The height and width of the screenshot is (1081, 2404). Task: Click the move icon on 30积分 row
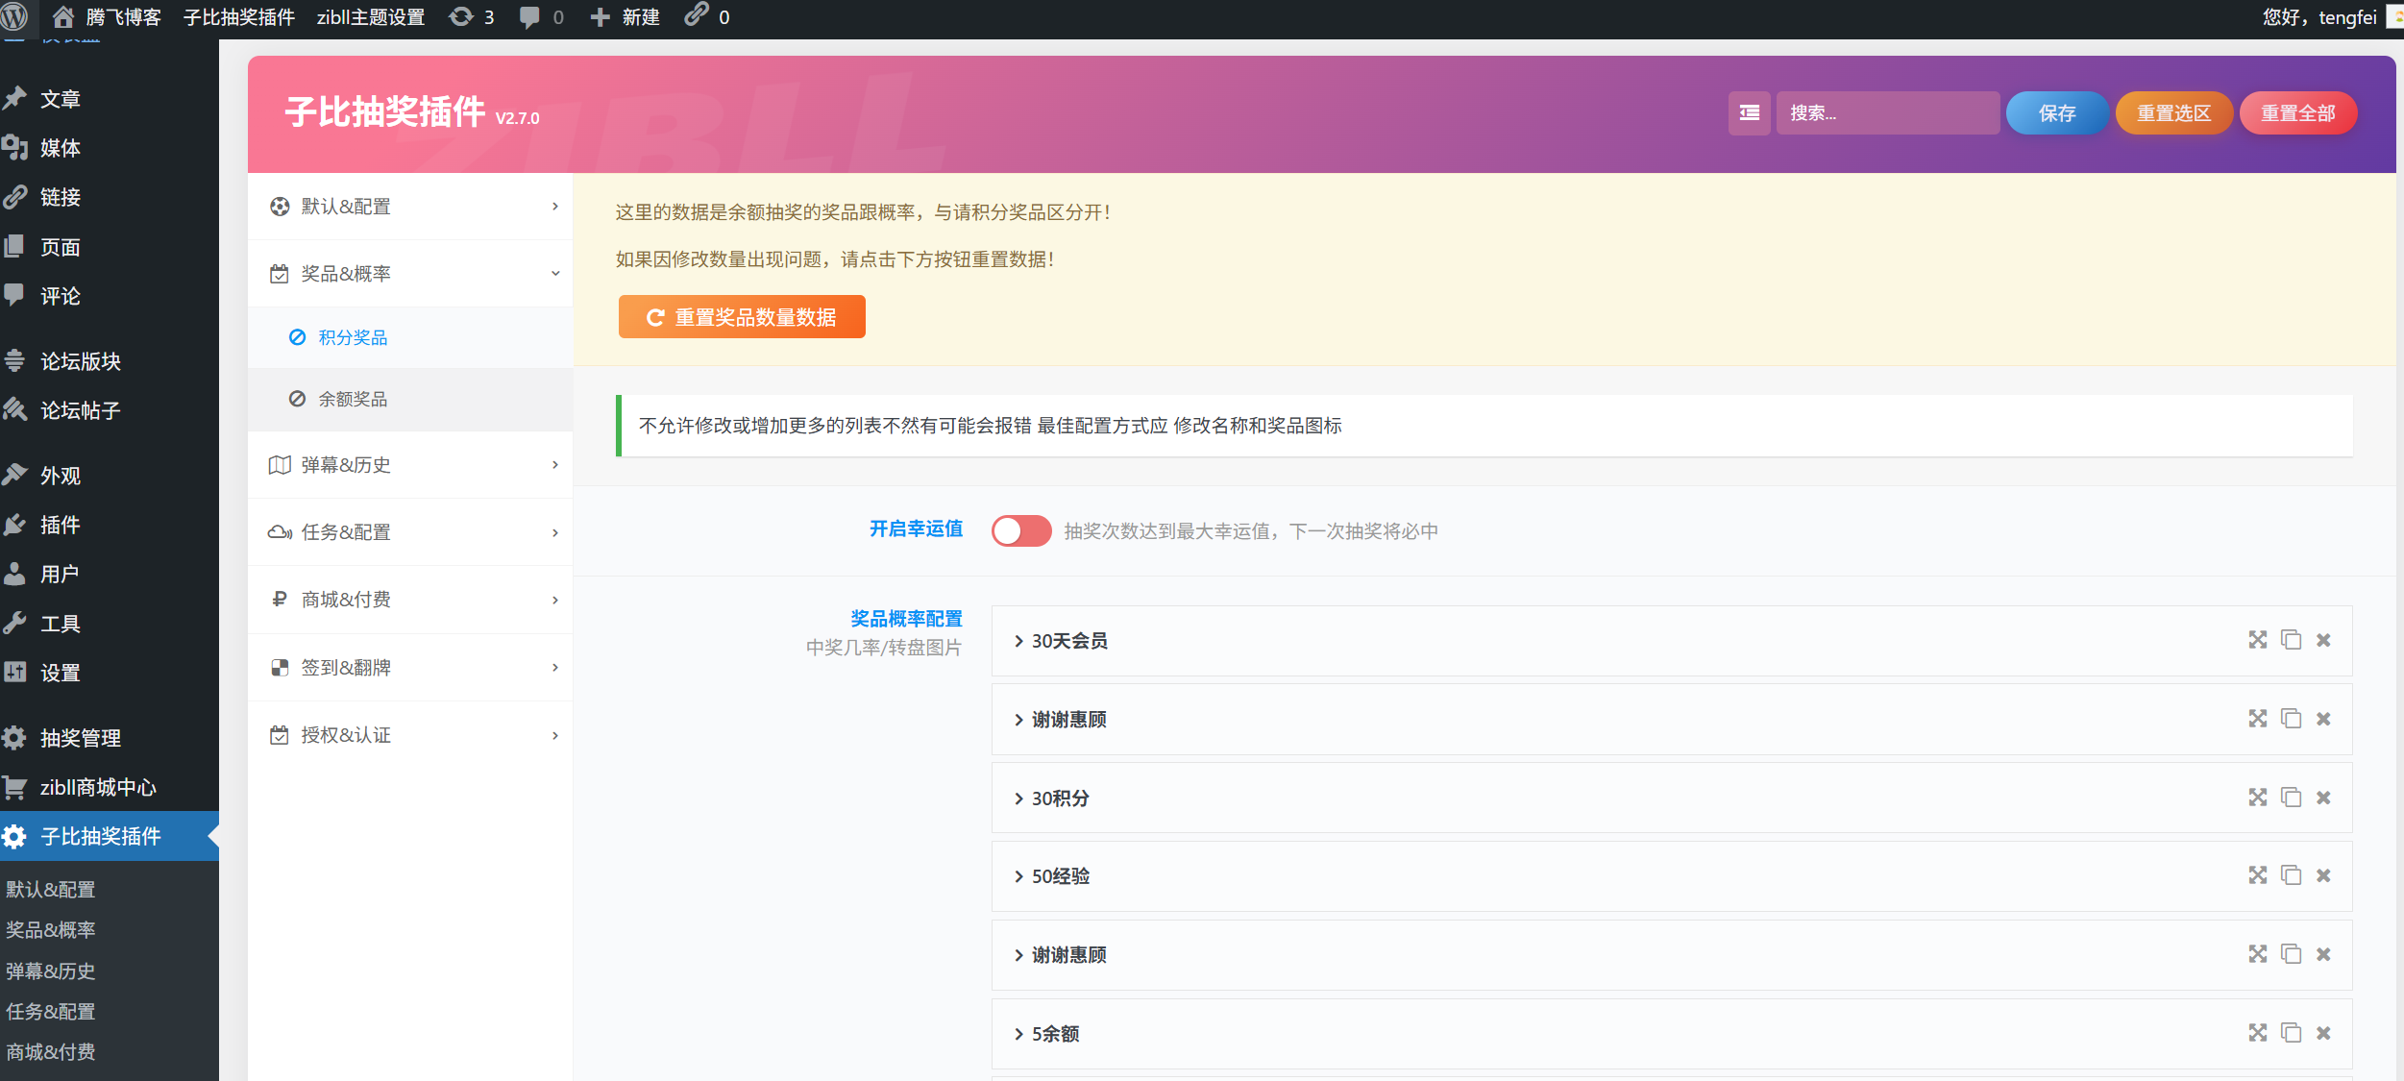coord(2257,797)
